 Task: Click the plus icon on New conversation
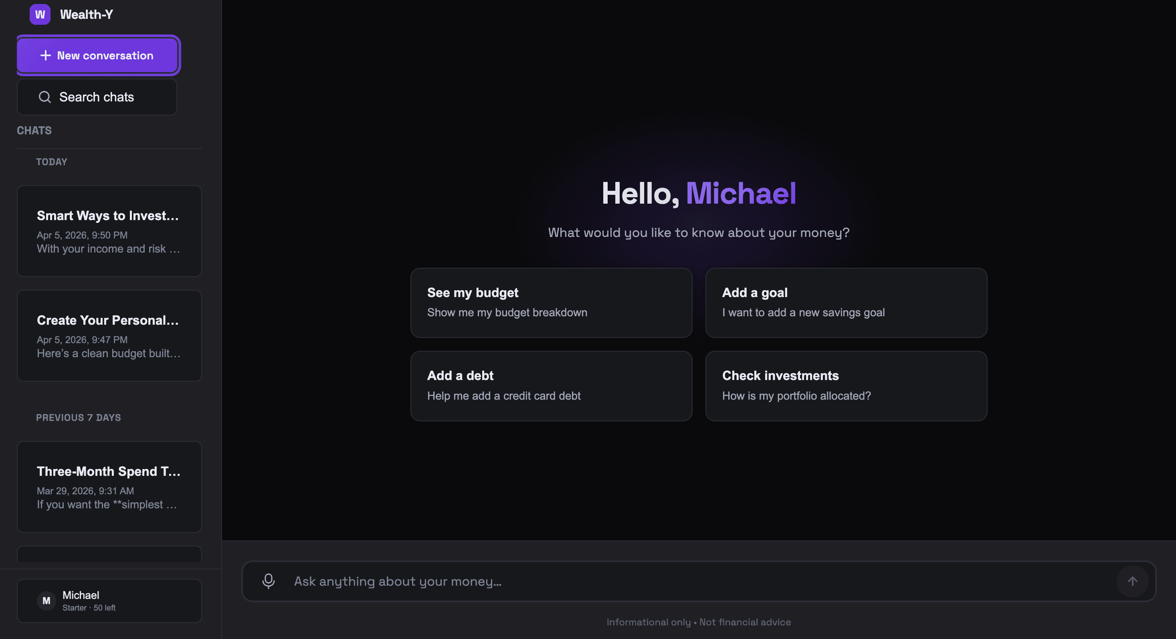[45, 55]
